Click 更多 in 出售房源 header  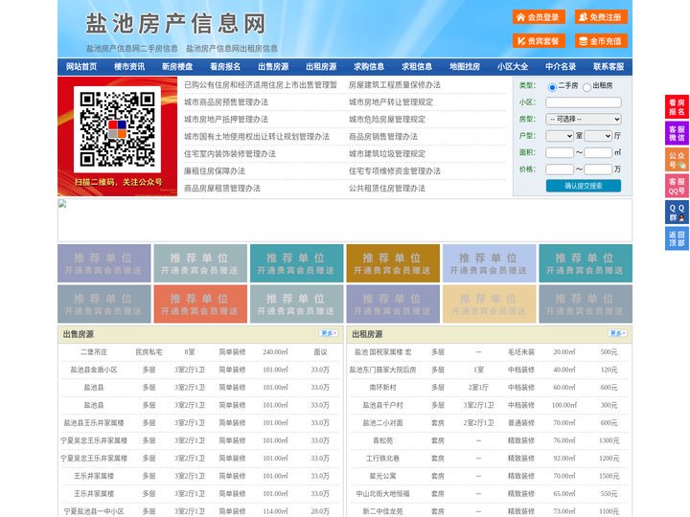point(329,334)
